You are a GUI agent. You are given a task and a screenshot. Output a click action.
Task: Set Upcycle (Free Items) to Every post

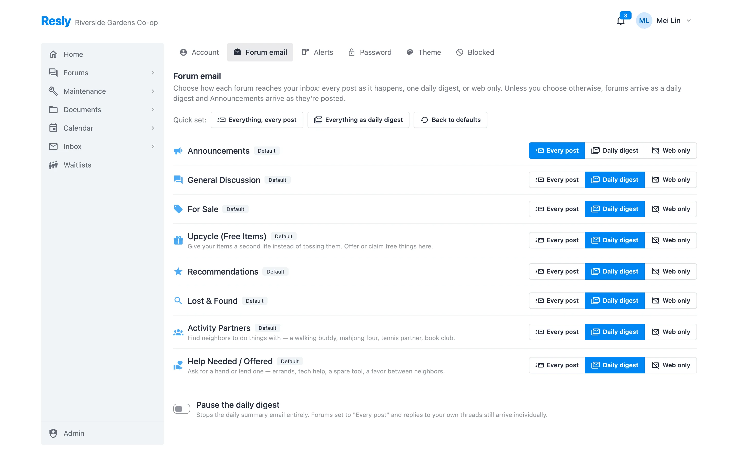pos(557,240)
